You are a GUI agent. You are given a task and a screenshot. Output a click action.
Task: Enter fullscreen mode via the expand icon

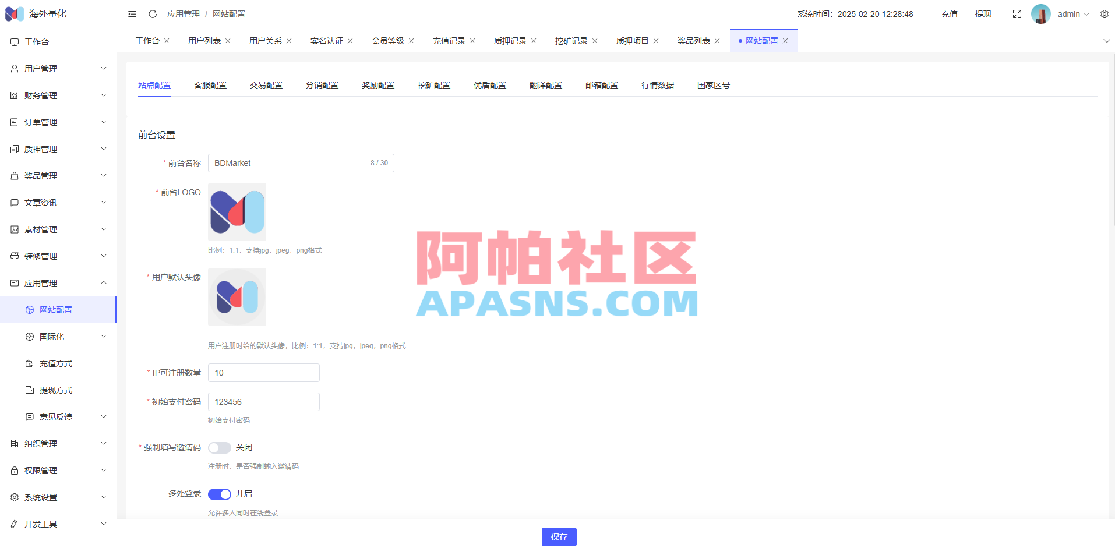click(x=1017, y=13)
